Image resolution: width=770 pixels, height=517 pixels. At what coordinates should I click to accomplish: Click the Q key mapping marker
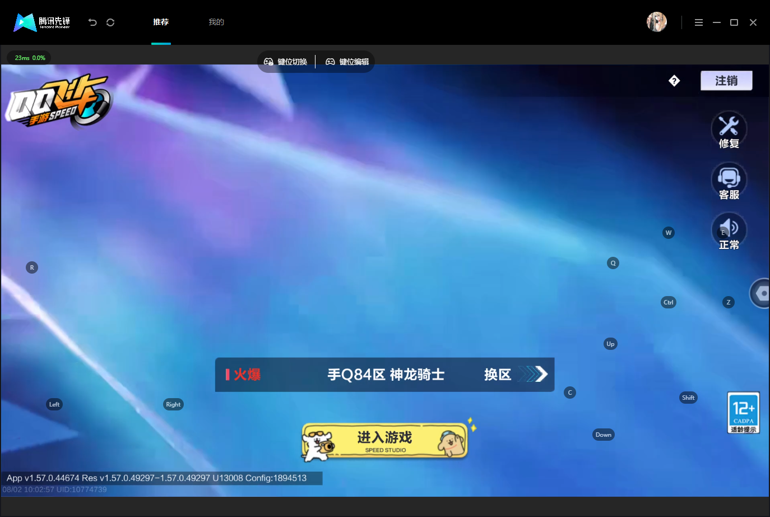[x=613, y=263]
